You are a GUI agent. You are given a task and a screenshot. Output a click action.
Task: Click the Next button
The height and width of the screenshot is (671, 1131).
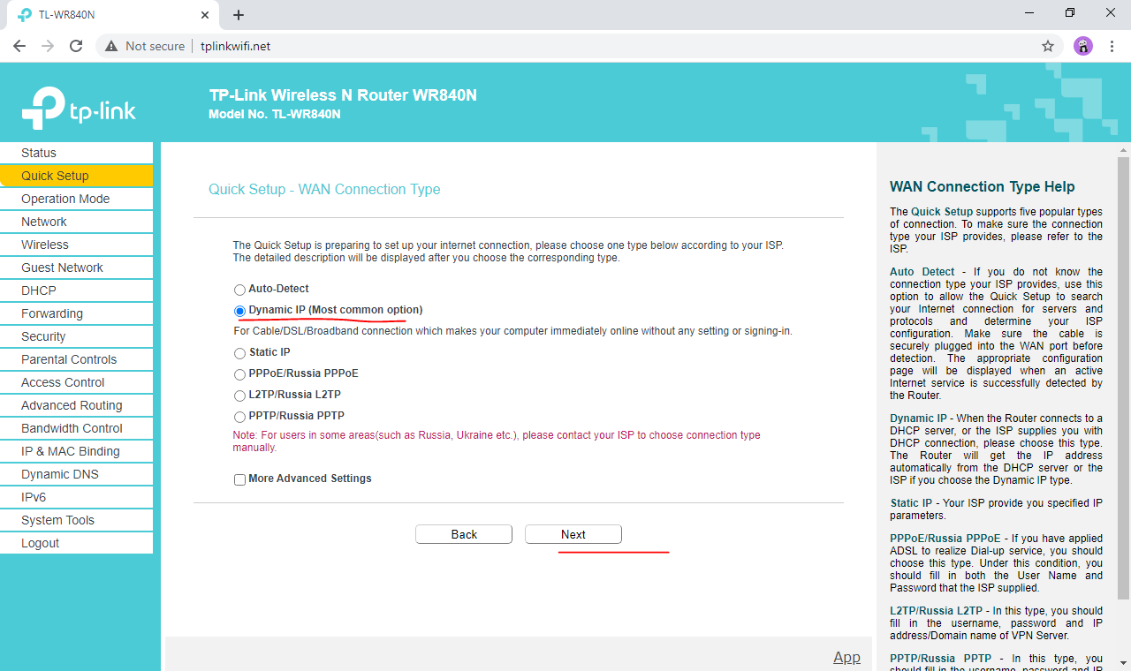[573, 534]
